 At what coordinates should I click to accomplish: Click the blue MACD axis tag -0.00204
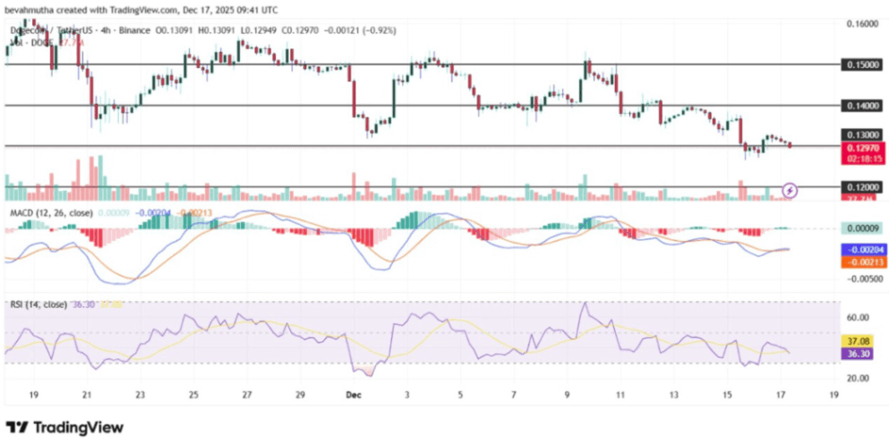pyautogui.click(x=862, y=250)
